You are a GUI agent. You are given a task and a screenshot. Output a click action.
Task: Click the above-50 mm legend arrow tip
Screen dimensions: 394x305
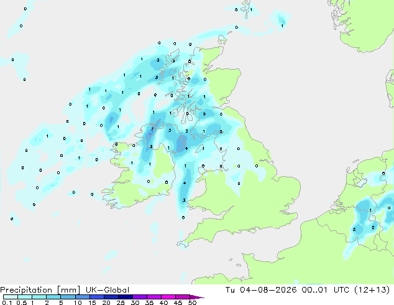point(197,297)
